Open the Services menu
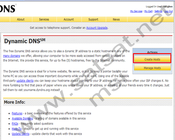Screen dimensions: 175x140 coord(44,20)
